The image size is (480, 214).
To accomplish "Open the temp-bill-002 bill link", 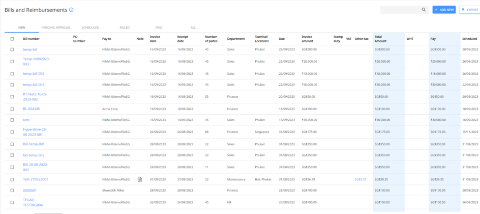I will point(34,73).
